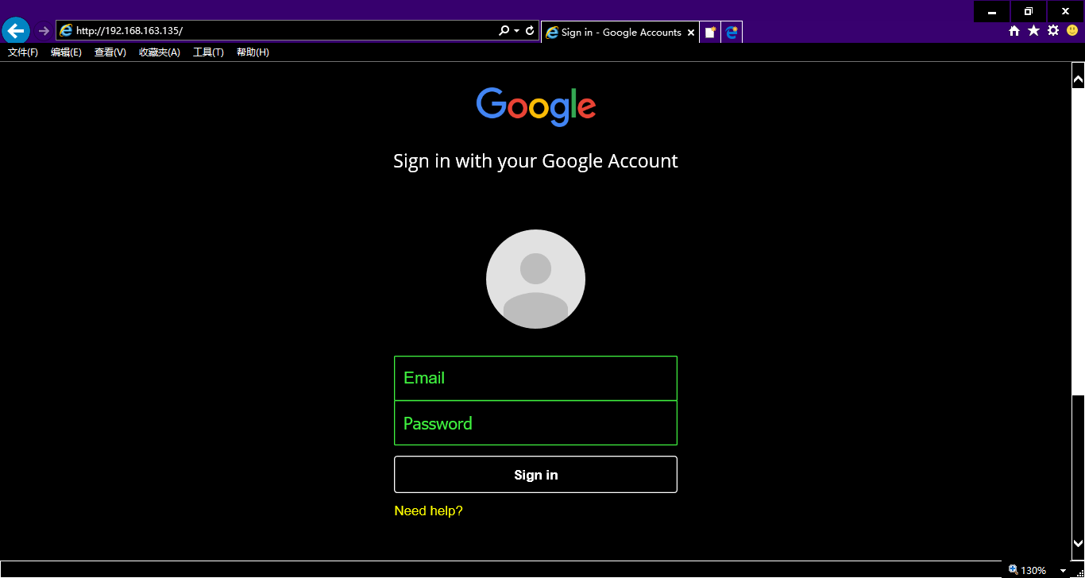This screenshot has width=1085, height=578.
Task: Open the 文件(F) menu
Action: coord(23,52)
